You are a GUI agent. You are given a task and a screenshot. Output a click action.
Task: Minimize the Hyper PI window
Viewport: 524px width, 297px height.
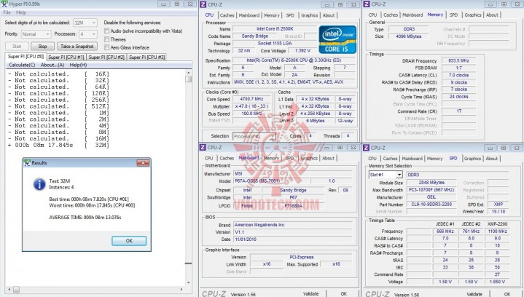pyautogui.click(x=164, y=4)
